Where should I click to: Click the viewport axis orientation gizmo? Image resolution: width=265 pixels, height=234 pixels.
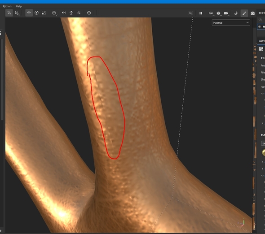pos(242,222)
